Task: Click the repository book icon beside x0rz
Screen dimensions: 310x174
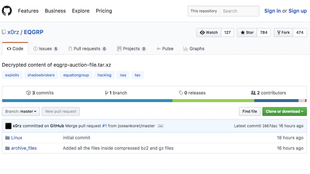Action: [4, 33]
